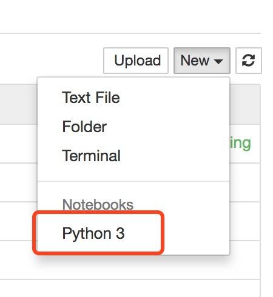Open a new Terminal
The width and height of the screenshot is (273, 297).
[x=133, y=156]
